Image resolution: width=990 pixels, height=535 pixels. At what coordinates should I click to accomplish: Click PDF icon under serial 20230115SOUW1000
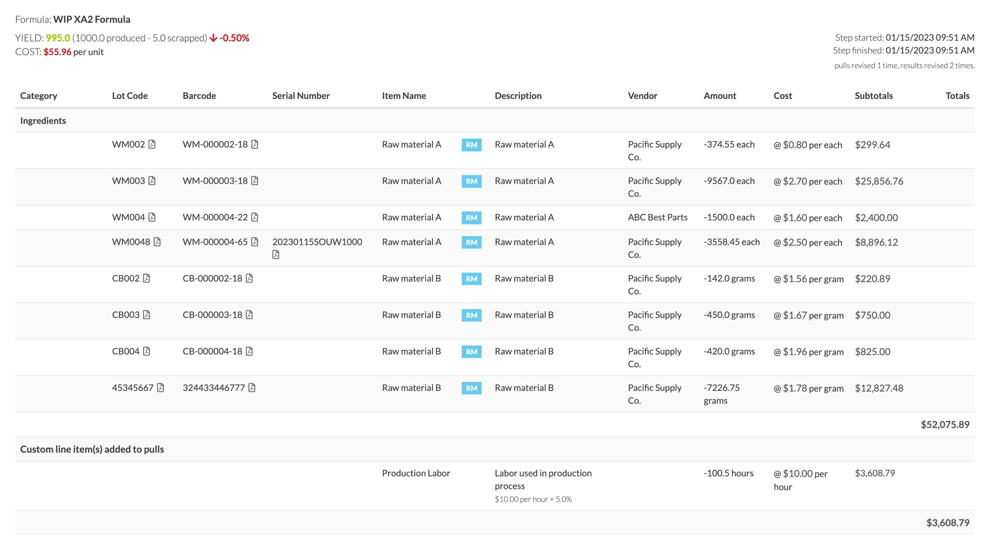(x=276, y=254)
